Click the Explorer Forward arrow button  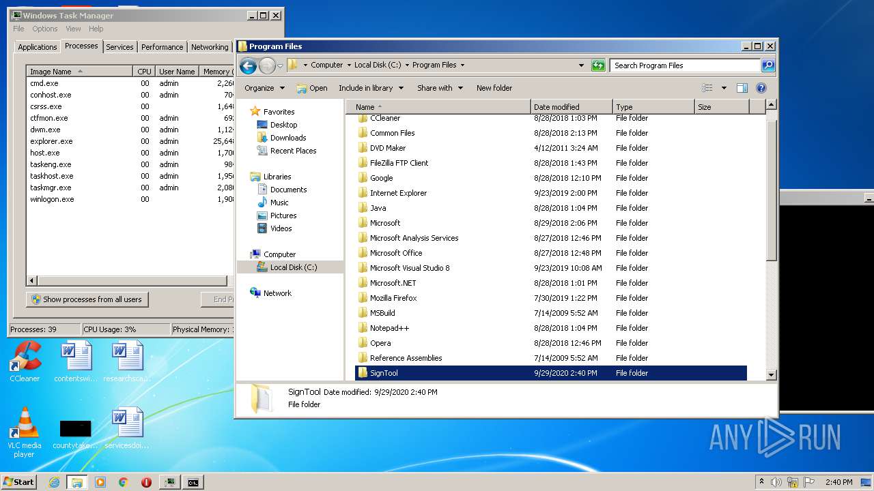(267, 65)
